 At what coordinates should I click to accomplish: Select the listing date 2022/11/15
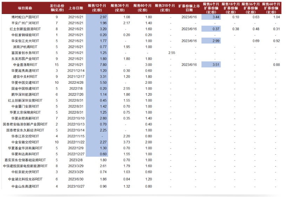(76, 136)
